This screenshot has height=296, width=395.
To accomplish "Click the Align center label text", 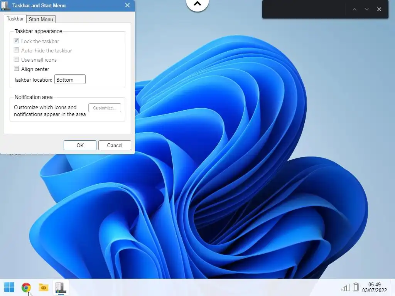I will pos(35,69).
